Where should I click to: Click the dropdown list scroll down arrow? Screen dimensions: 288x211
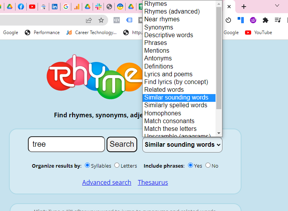pos(219,133)
